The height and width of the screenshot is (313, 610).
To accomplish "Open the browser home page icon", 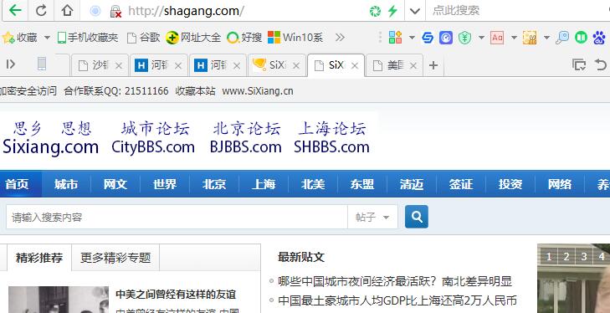I will (x=67, y=10).
